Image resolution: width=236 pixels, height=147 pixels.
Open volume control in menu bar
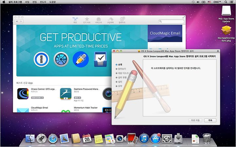198,2
